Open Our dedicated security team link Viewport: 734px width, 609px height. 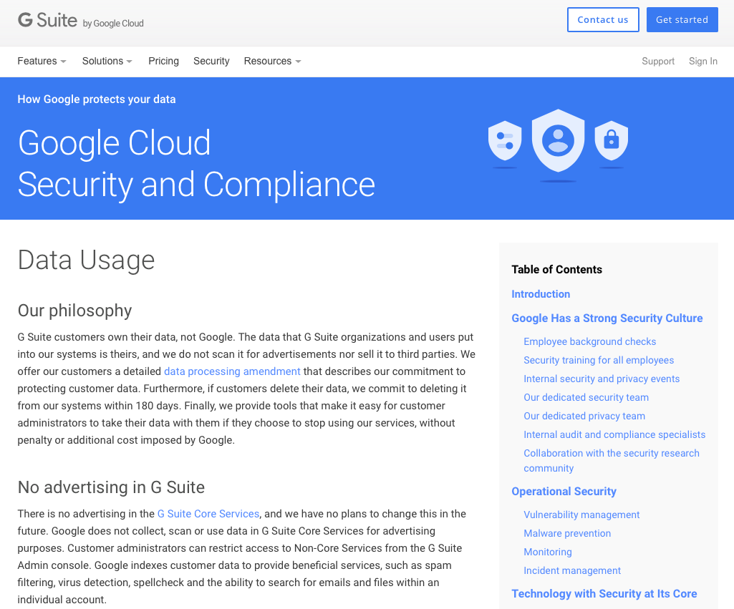pyautogui.click(x=586, y=398)
